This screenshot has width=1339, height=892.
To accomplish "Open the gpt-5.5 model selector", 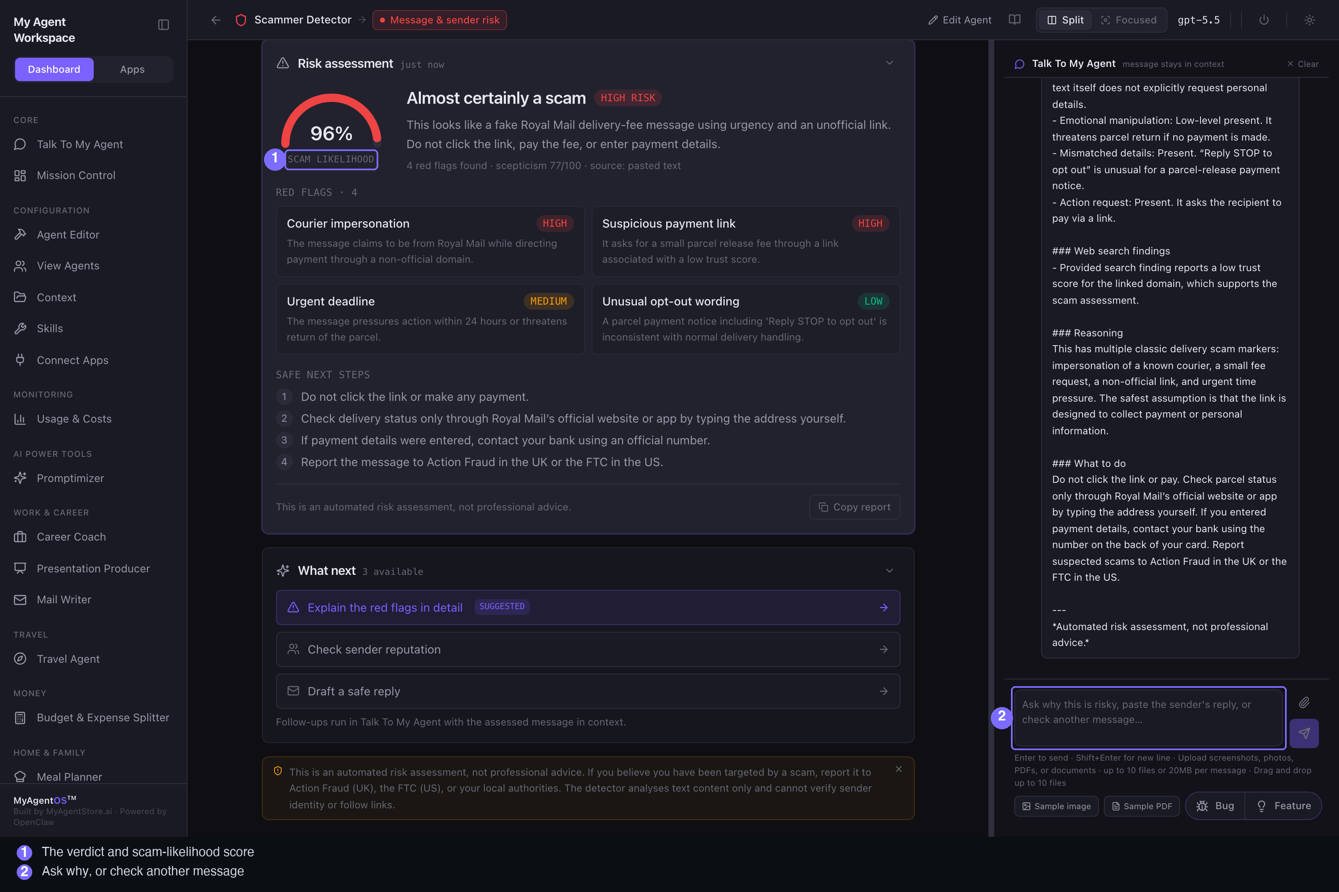I will 1198,20.
